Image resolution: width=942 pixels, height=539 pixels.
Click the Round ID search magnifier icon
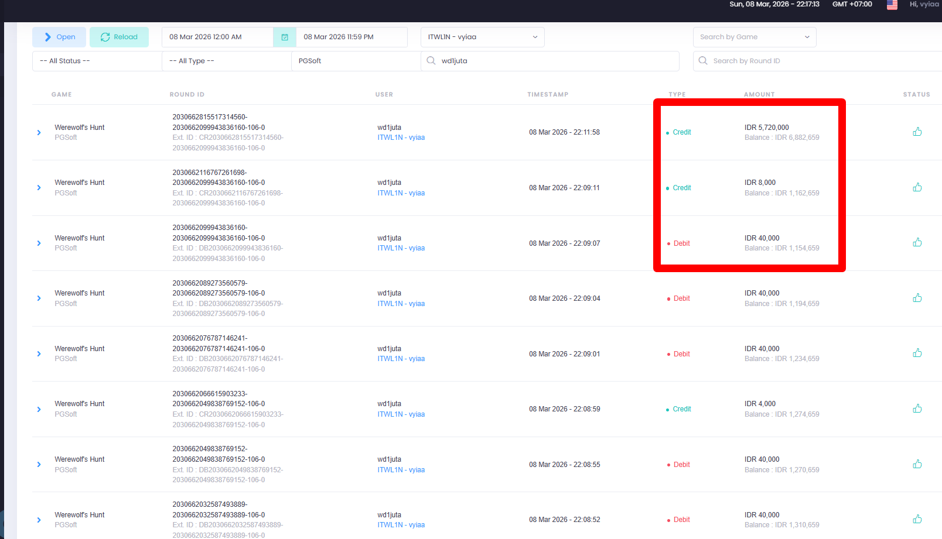pyautogui.click(x=703, y=61)
